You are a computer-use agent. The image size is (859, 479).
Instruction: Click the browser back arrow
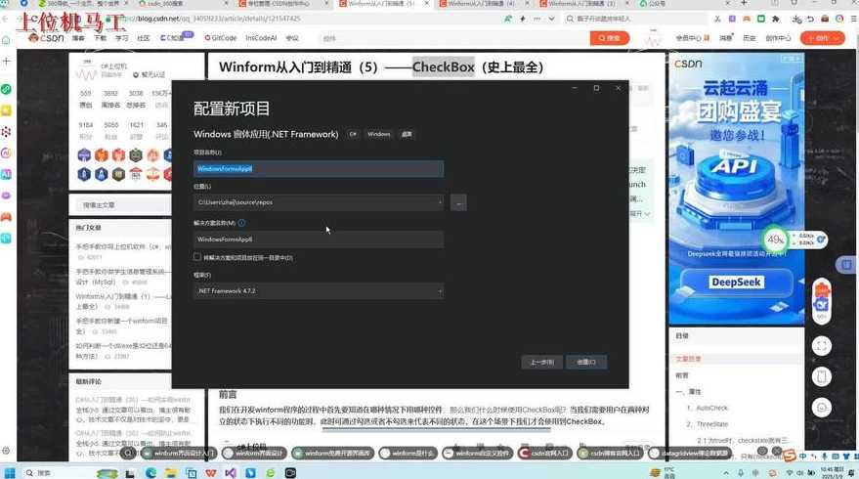(5, 19)
